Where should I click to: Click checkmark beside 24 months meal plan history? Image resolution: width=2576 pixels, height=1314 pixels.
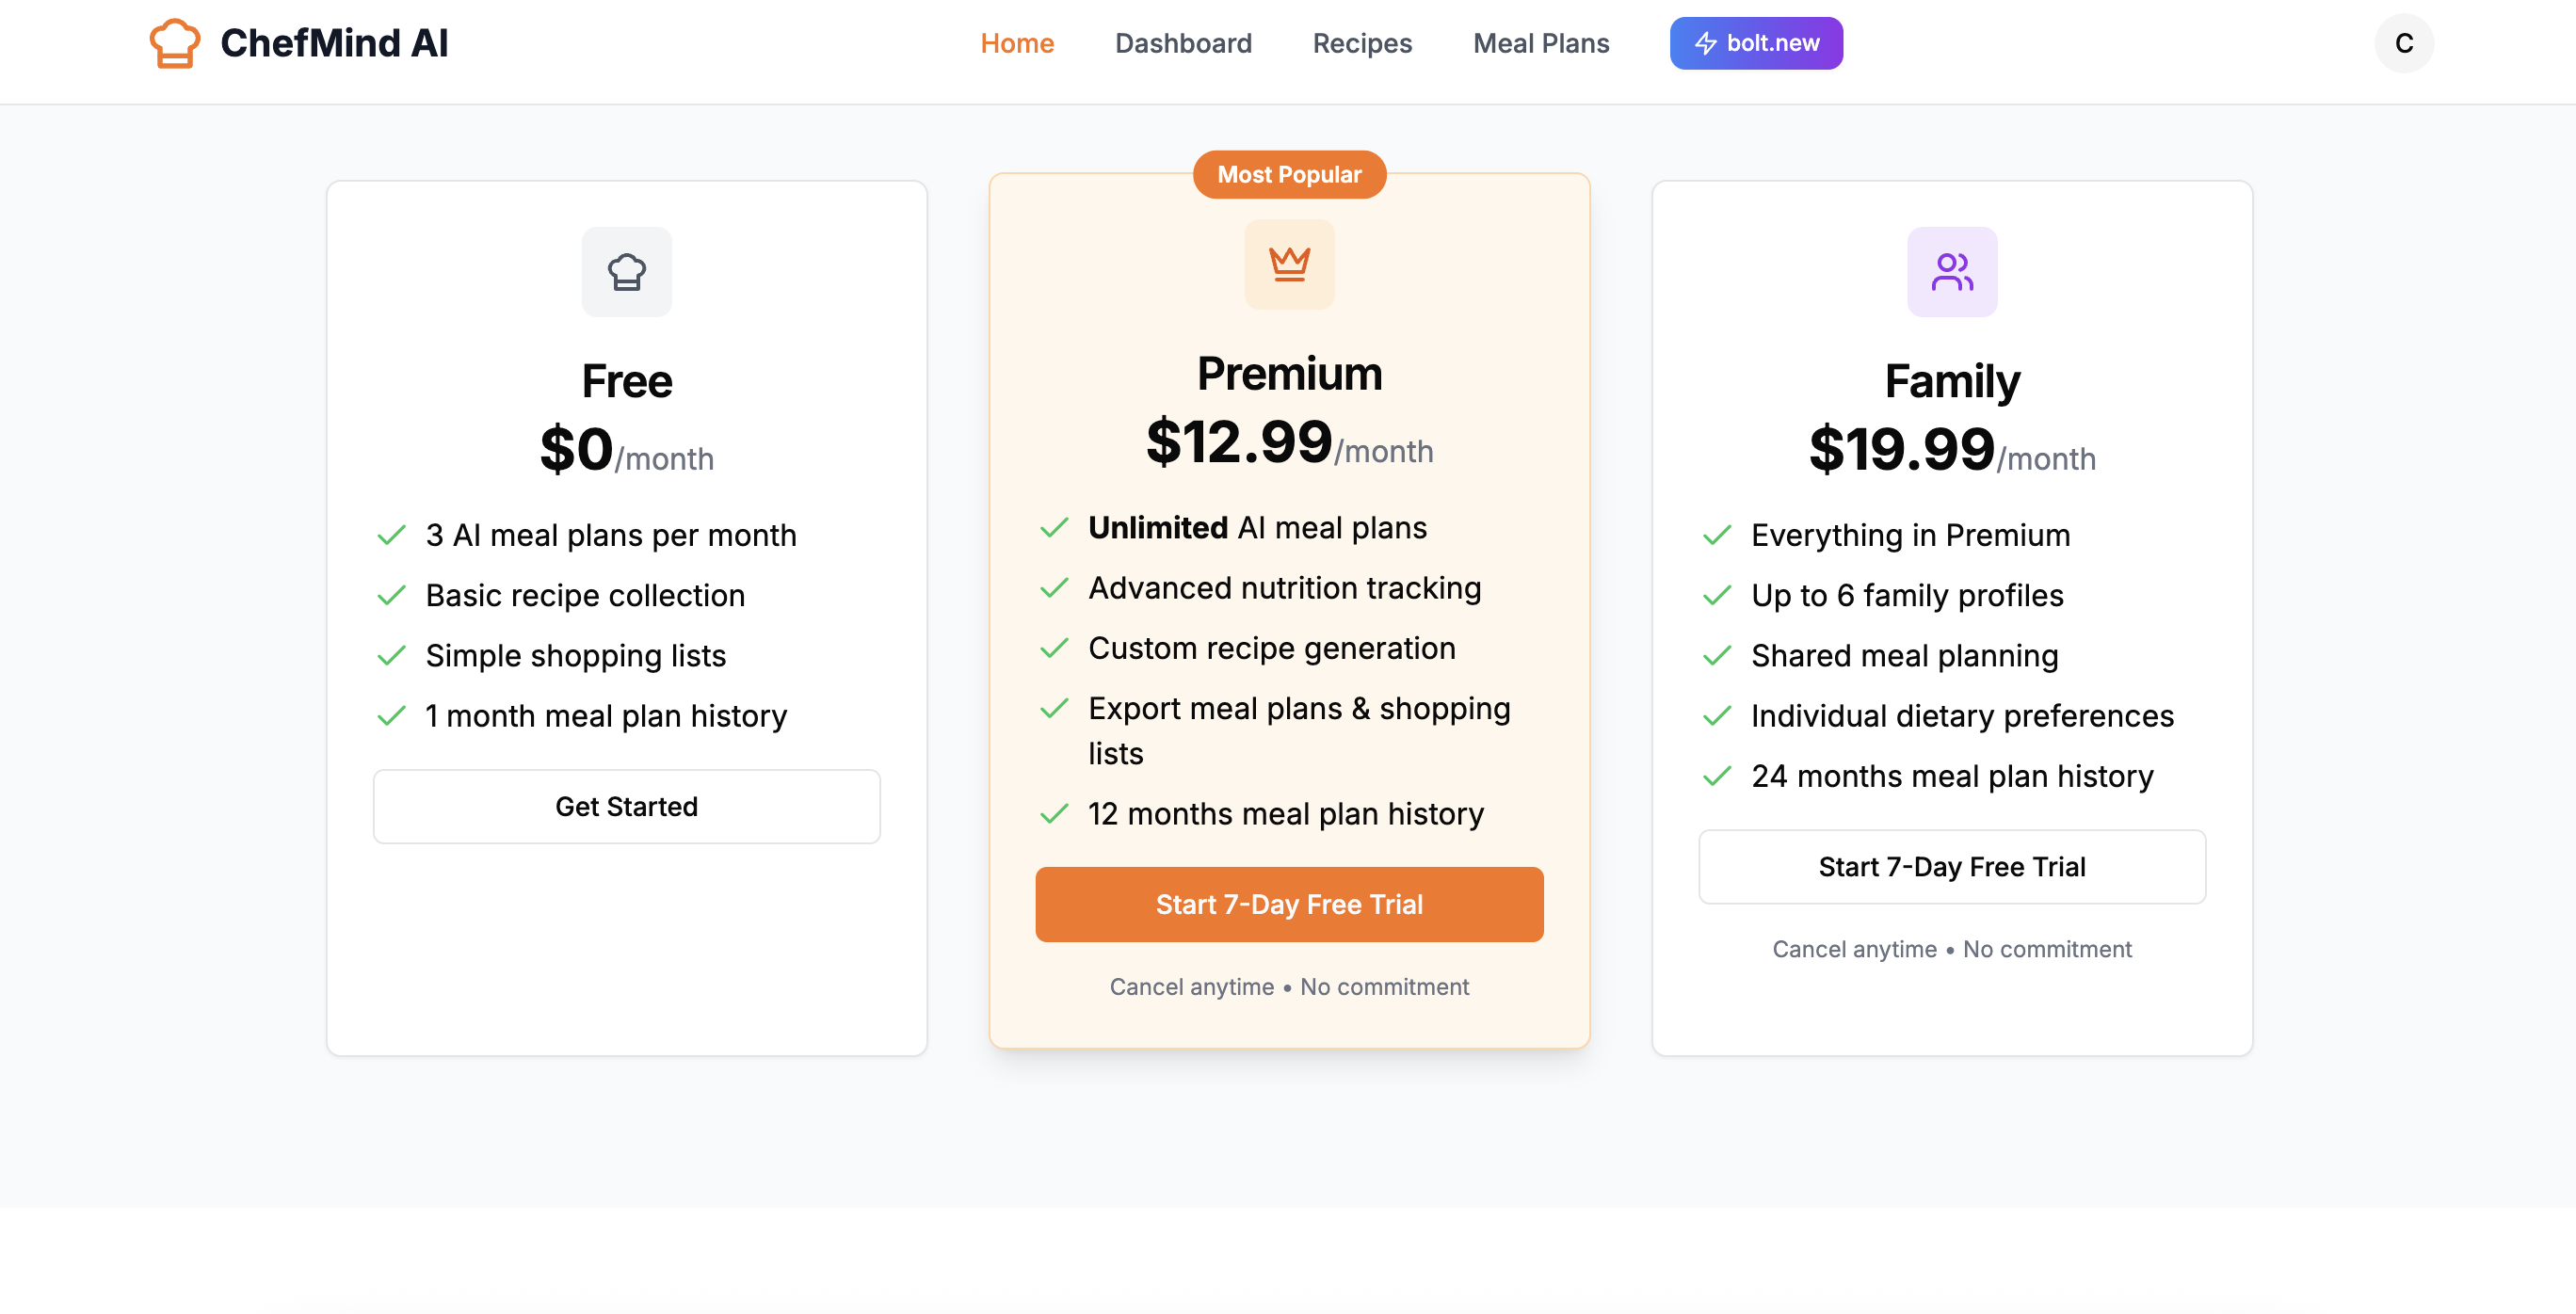(x=1717, y=777)
